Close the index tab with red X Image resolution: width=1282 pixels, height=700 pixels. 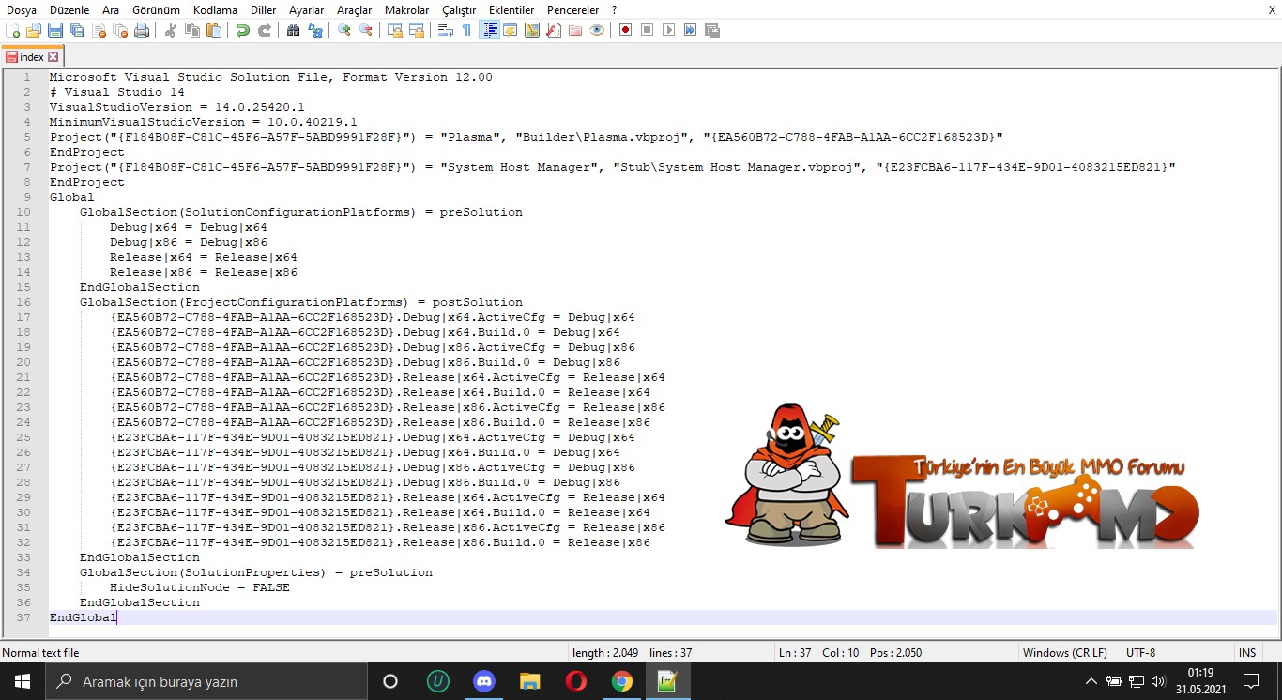pyautogui.click(x=53, y=57)
